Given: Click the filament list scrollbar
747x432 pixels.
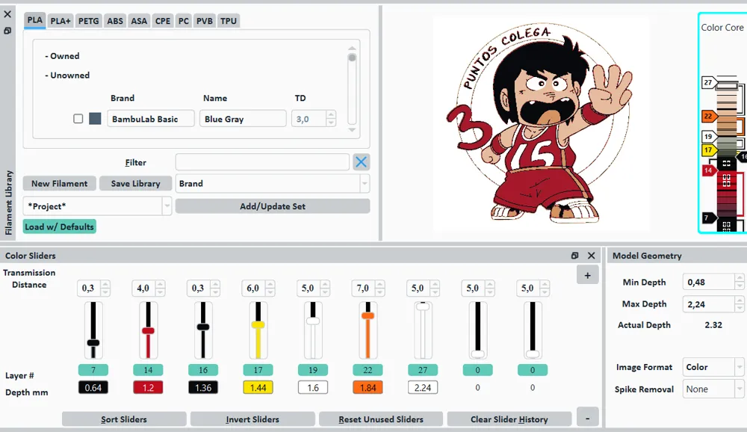Looking at the screenshot, I should [352, 88].
